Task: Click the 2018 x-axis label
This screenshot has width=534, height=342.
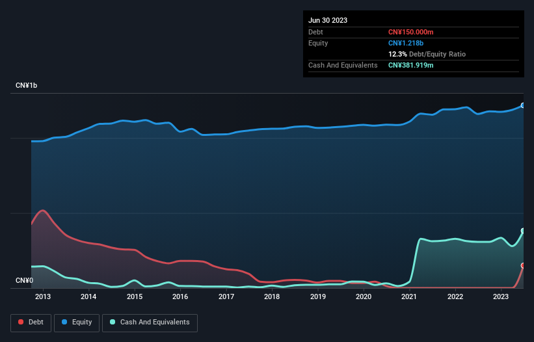Action: coord(272,296)
